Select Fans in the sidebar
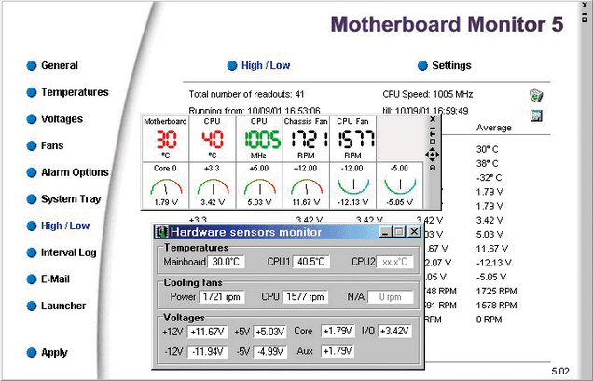 pos(45,145)
